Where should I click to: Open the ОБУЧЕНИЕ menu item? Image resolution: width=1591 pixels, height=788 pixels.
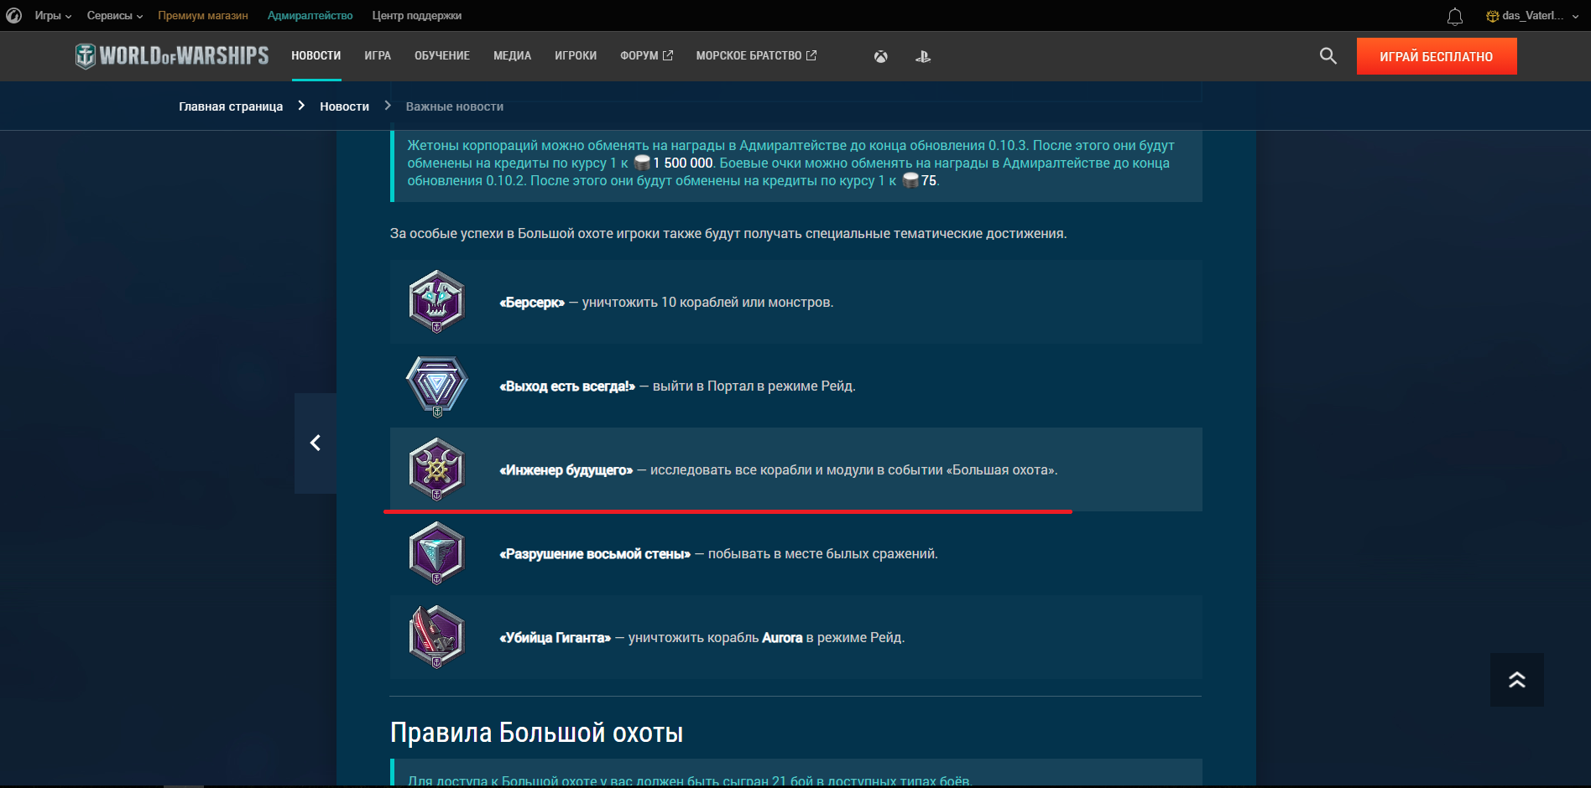[x=442, y=55]
